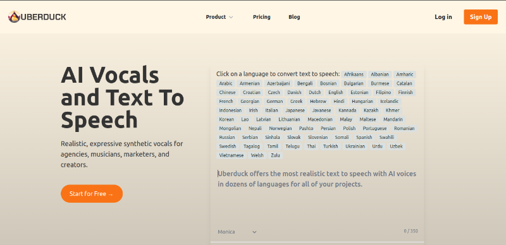The image size is (506, 245).
Task: Choose the Portuguese language tag
Action: [x=374, y=129]
